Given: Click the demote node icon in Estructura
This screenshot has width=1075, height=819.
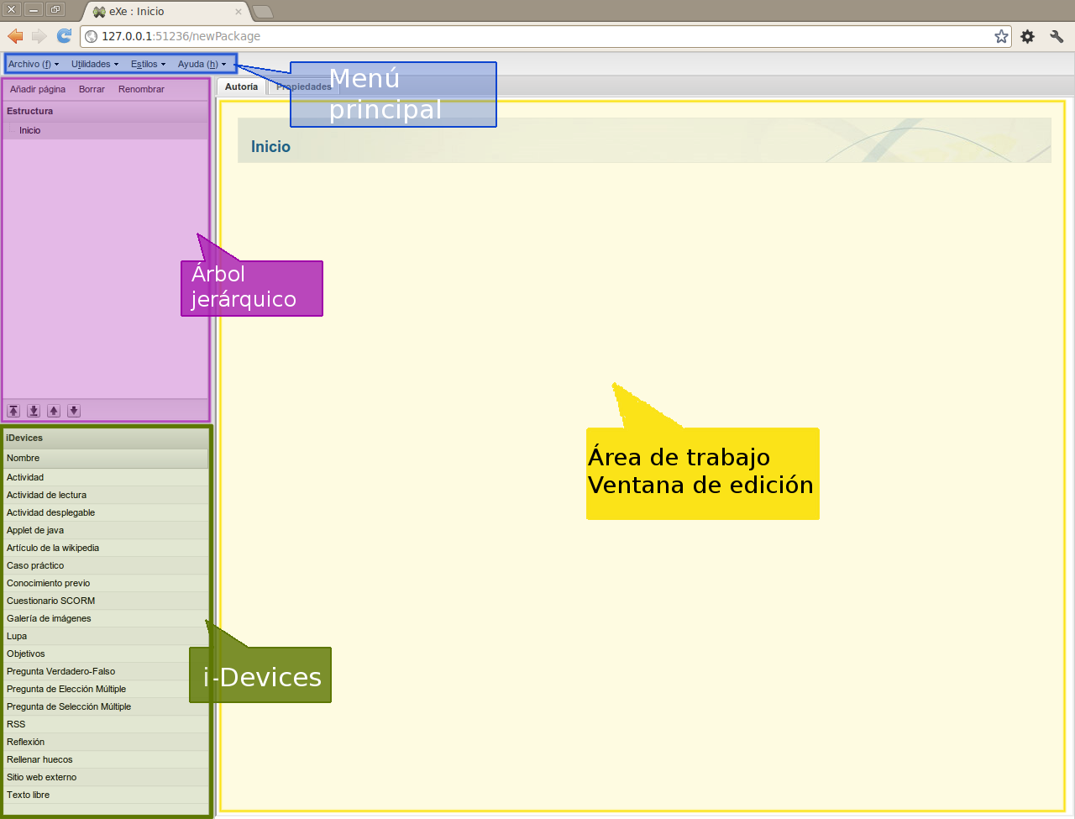Looking at the screenshot, I should (x=34, y=411).
